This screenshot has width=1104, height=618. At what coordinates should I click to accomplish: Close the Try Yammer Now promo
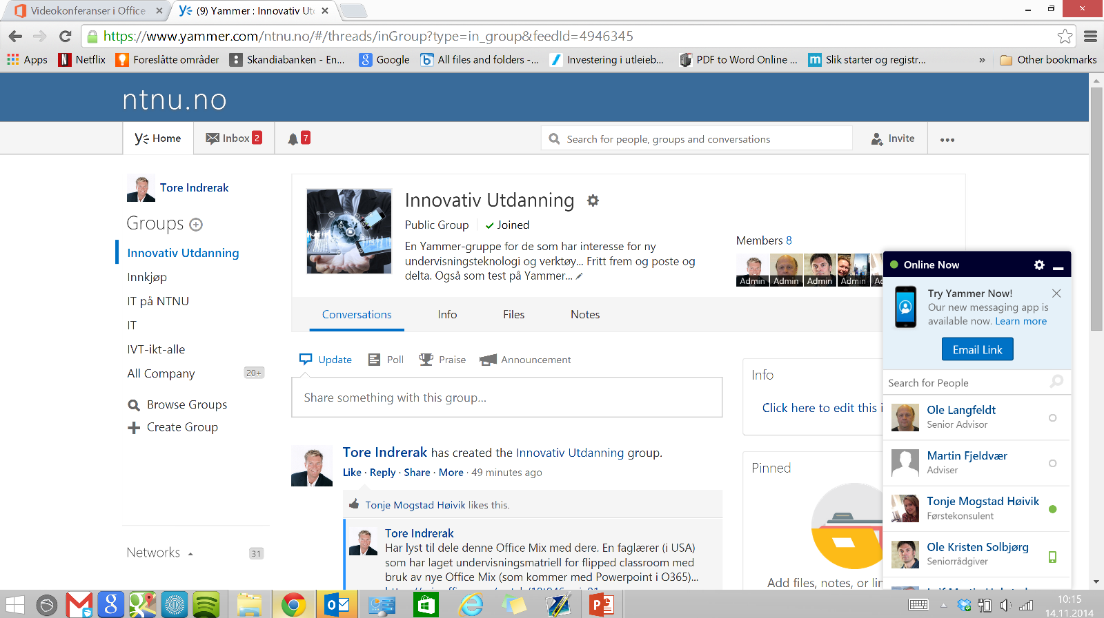1056,293
